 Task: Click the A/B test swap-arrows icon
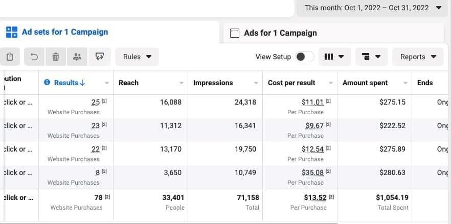pyautogui.click(x=99, y=57)
